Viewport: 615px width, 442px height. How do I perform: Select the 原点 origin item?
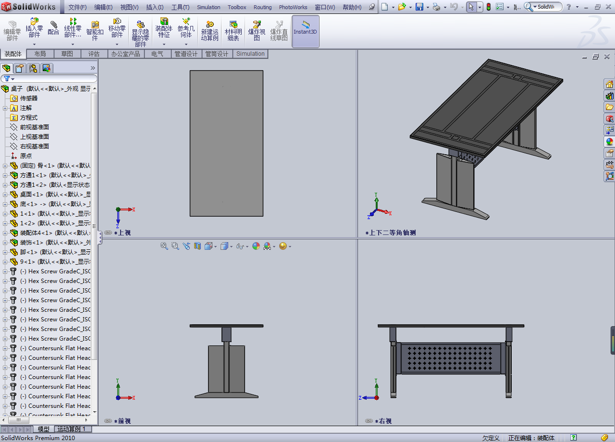pyautogui.click(x=26, y=156)
